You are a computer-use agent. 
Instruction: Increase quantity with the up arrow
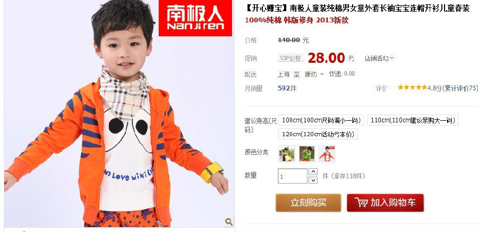coord(313,172)
